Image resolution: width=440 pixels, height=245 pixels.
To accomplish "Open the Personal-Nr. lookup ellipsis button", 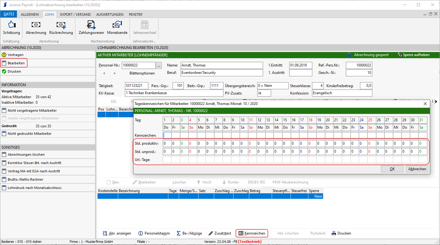I will click(x=159, y=65).
